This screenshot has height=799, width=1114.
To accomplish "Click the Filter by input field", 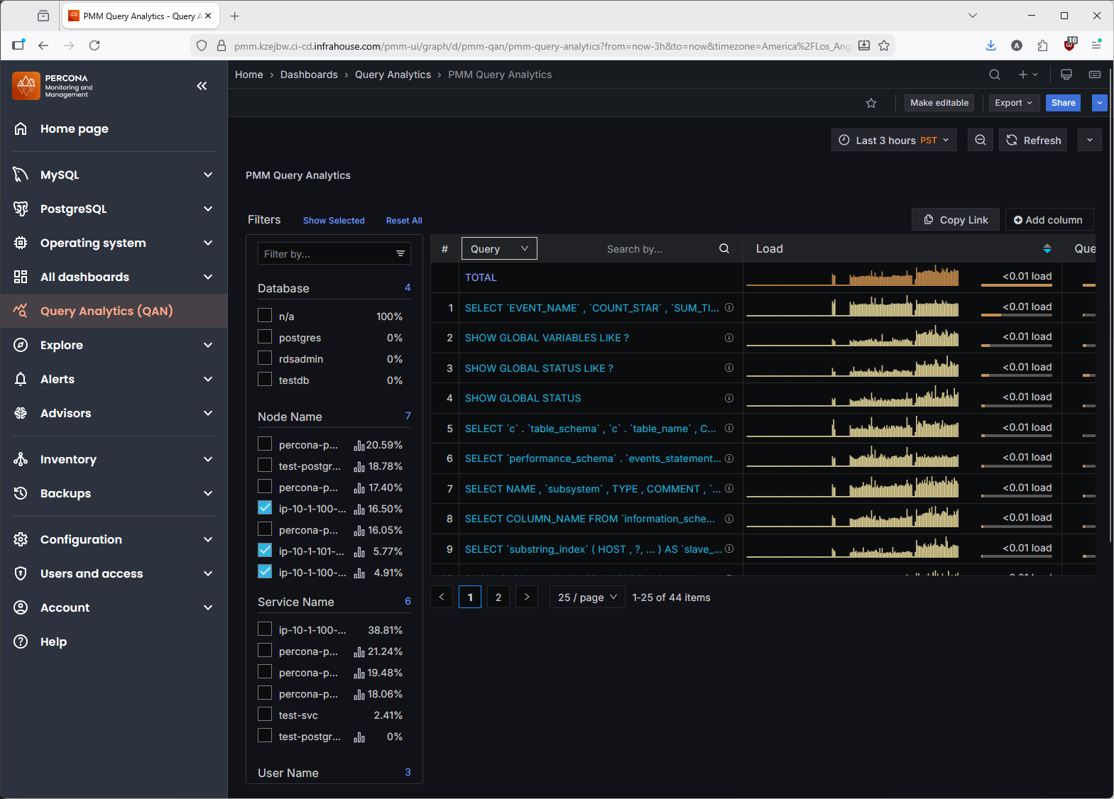I will [x=327, y=254].
